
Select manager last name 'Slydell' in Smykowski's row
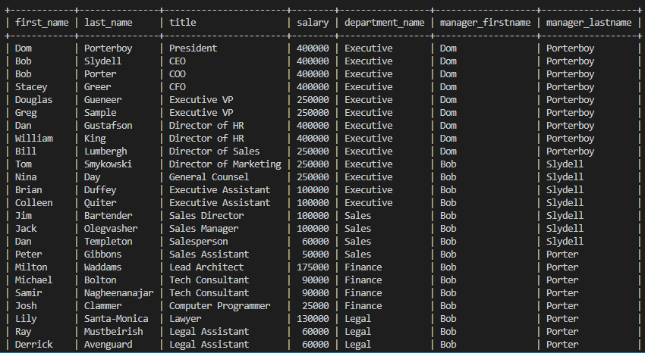pos(565,164)
